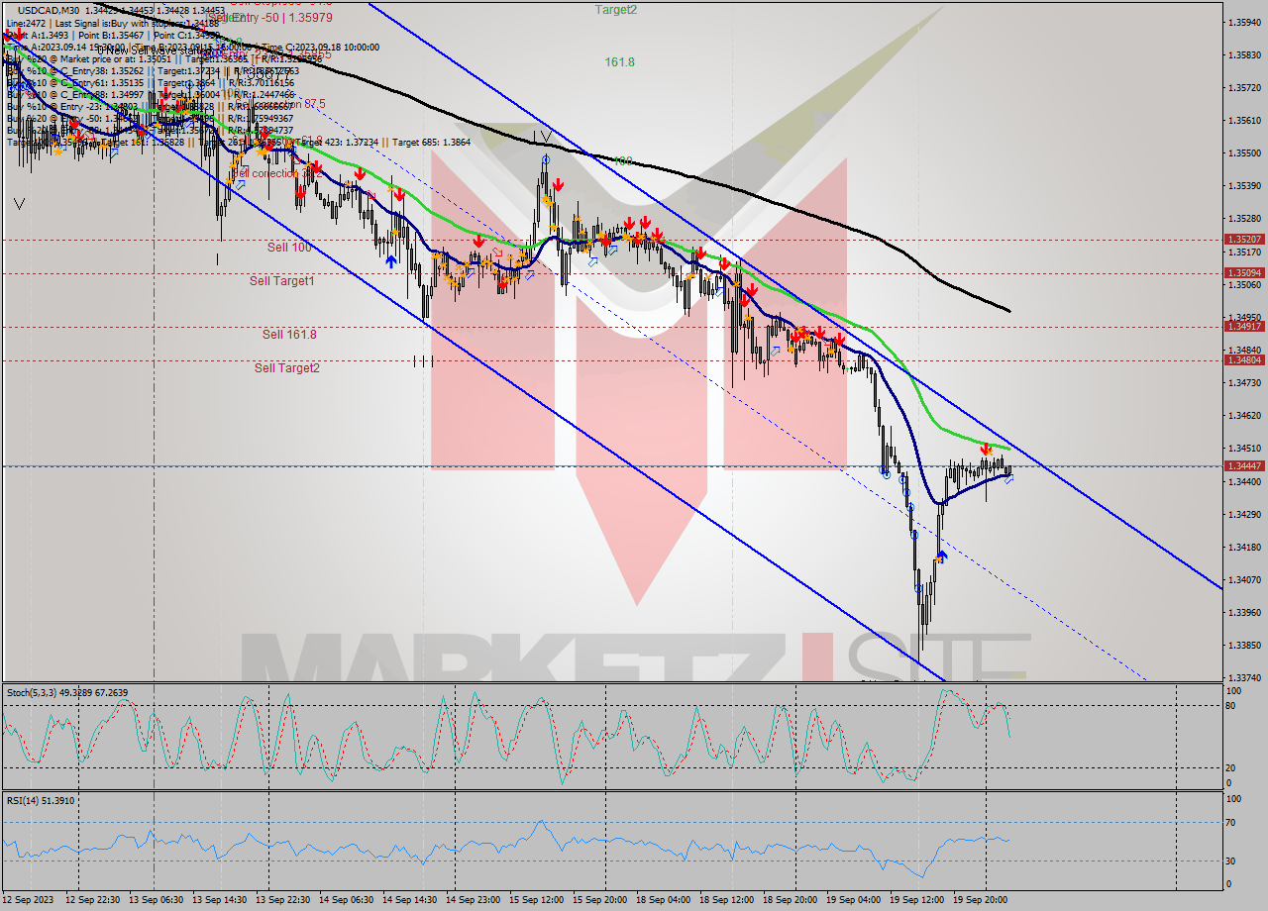The image size is (1268, 911).
Task: Click the 1.34290 price axis value
Action: coord(1244,514)
